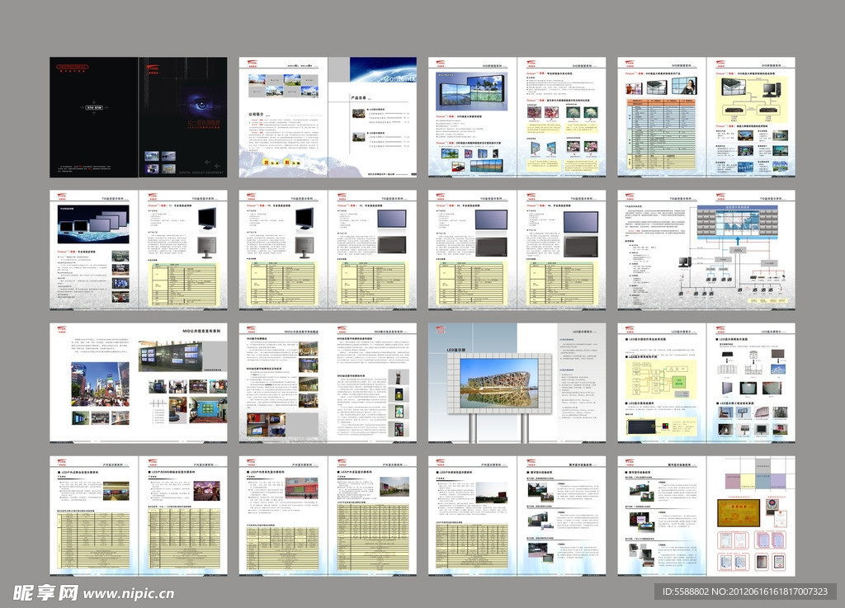Viewport: 845px width, 608px height.
Task: Click the nipic.com watermark logo
Action: click(92, 592)
